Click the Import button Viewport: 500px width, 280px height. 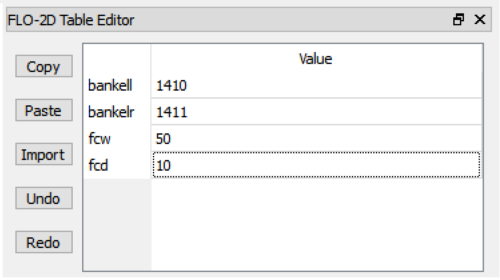[x=43, y=155]
